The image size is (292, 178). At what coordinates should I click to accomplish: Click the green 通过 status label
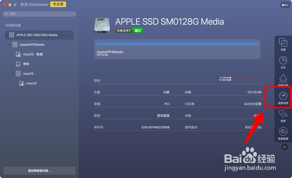[x=138, y=31]
